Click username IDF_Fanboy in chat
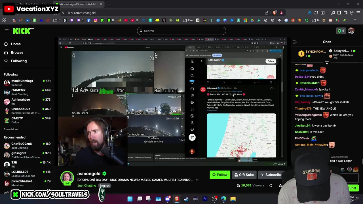The image size is (363, 204). [x=303, y=102]
